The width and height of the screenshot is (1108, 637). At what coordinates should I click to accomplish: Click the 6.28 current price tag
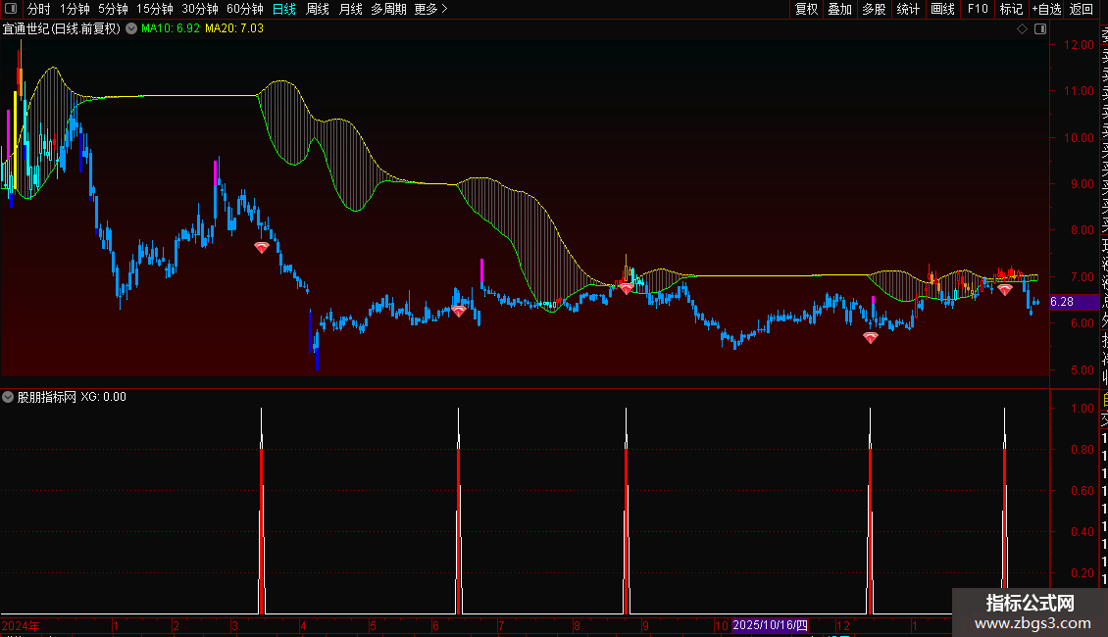click(1074, 302)
